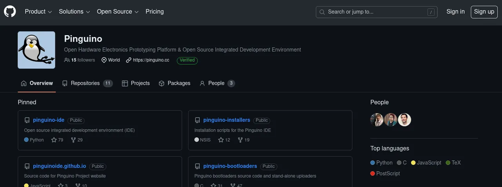502x187 pixels.
Task: Click the star icon showing 12 stars
Action: 221,140
